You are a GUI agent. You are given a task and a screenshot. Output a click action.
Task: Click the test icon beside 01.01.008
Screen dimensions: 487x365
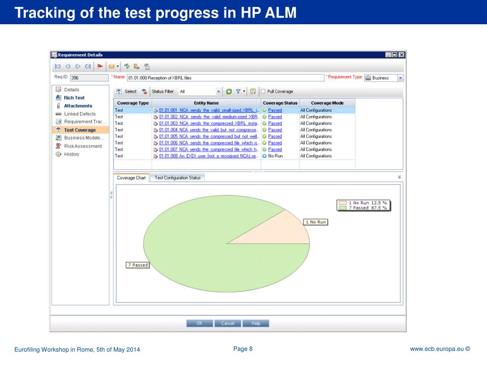click(156, 156)
